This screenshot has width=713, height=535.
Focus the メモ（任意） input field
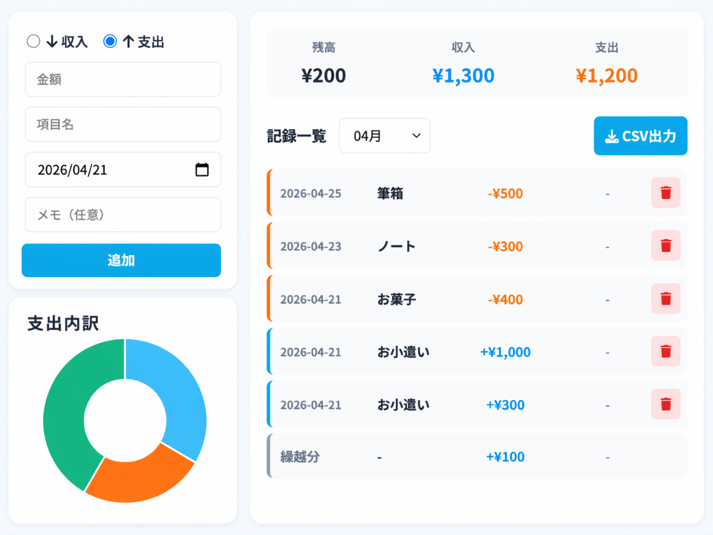click(123, 215)
